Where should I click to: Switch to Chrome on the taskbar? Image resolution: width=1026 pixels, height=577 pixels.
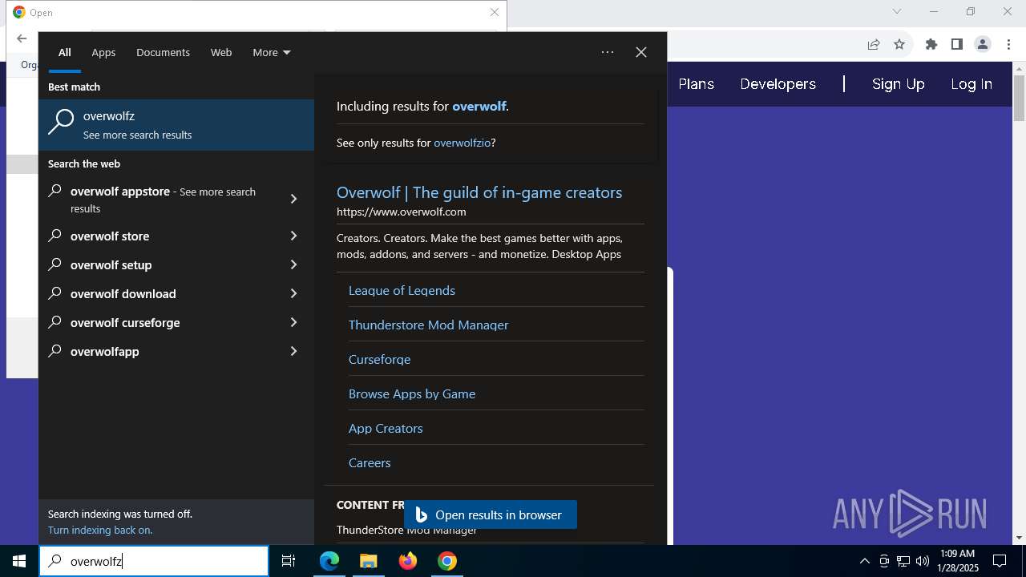[447, 561]
